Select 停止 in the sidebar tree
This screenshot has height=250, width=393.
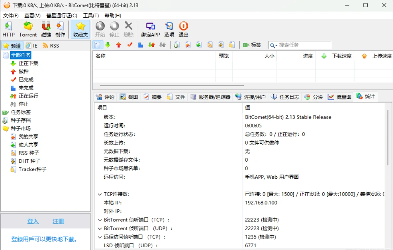coord(23,104)
